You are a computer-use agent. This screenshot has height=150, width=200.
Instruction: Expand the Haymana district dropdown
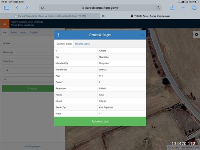point(27,52)
